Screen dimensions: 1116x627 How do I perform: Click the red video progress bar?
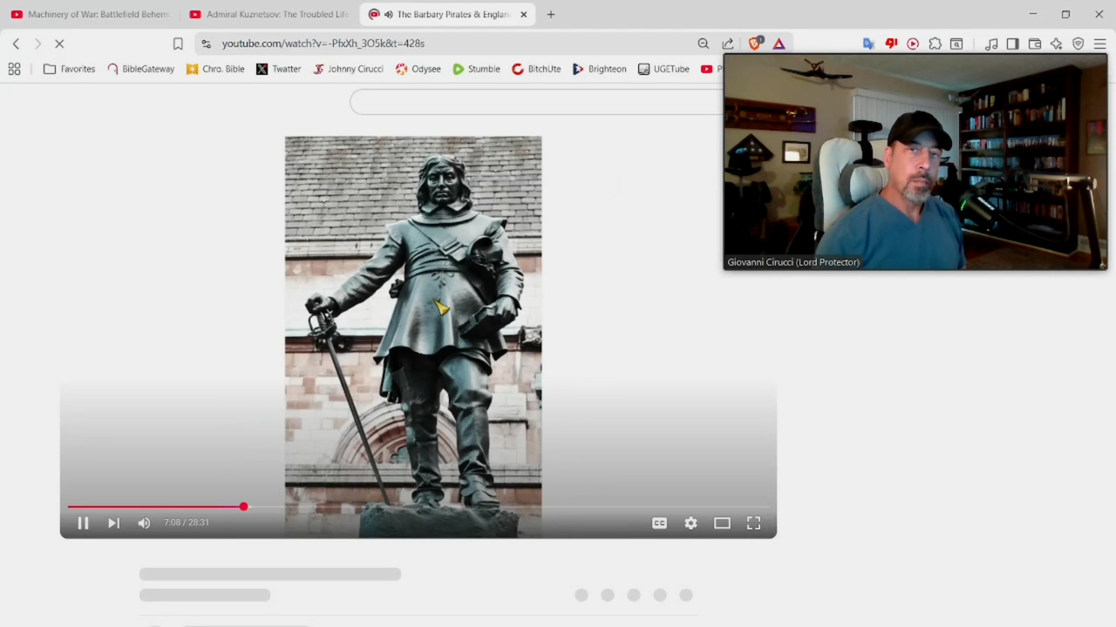point(157,507)
